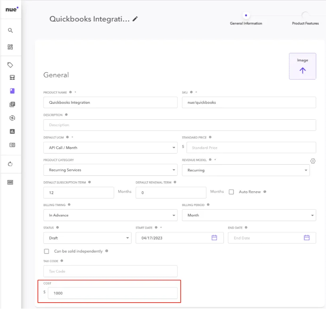Open the Product Category dropdown
This screenshot has width=326, height=309.
[110, 170]
